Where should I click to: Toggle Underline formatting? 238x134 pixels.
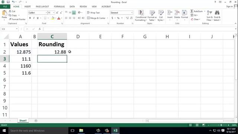pyautogui.click(x=38, y=18)
